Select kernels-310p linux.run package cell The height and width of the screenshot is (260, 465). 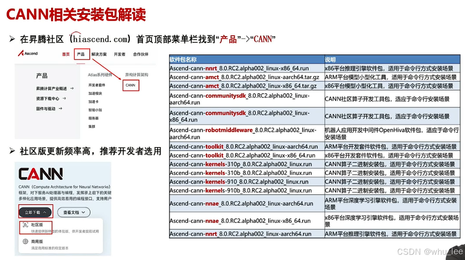[247, 164]
